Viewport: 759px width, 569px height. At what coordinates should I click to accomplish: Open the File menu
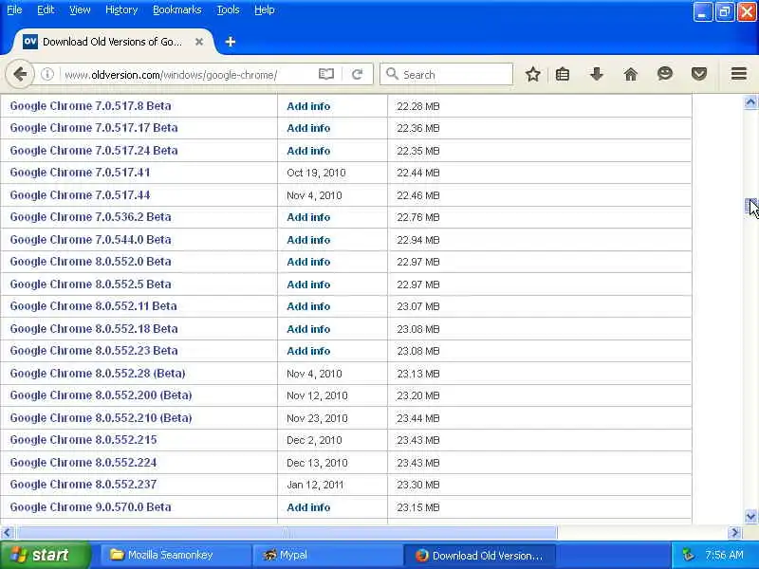[x=14, y=9]
